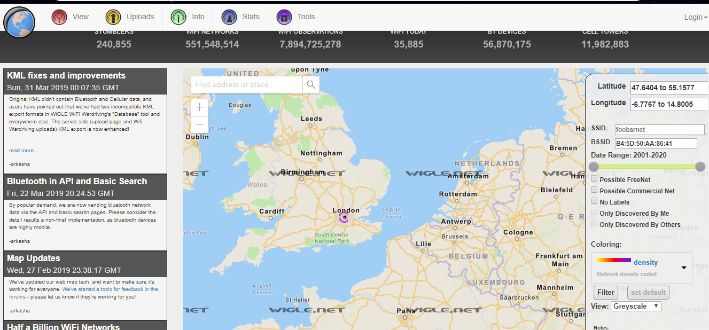Check Only Discovered By Others
Viewport: 709px width, 330px height.
tap(594, 224)
